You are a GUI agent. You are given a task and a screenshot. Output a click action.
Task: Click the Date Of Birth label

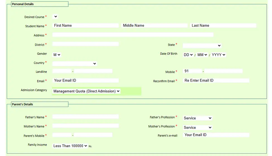pos(169,54)
